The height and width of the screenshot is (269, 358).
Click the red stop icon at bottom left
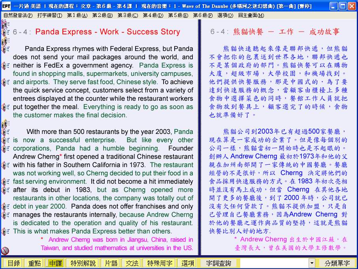coord(5,250)
